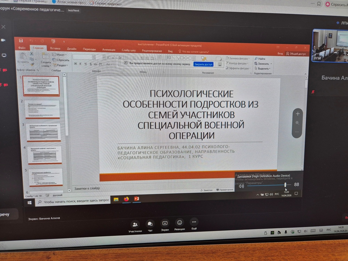Click the volume slider at 88
348x261 pixels.
click(x=285, y=185)
